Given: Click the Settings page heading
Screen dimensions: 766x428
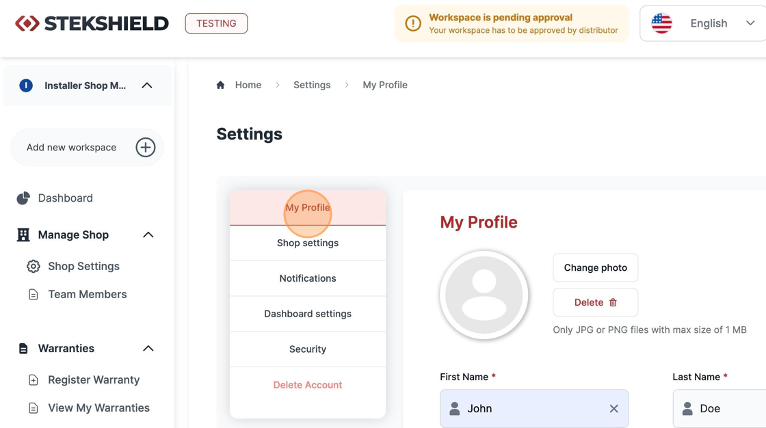Looking at the screenshot, I should (x=249, y=134).
